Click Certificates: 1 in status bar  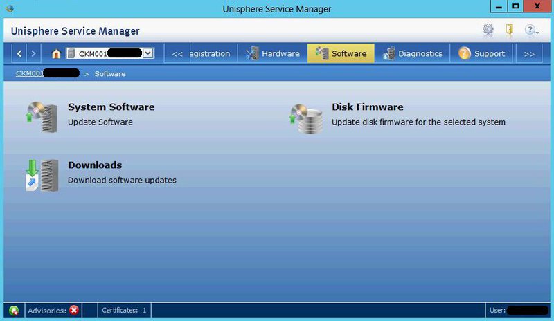(124, 310)
